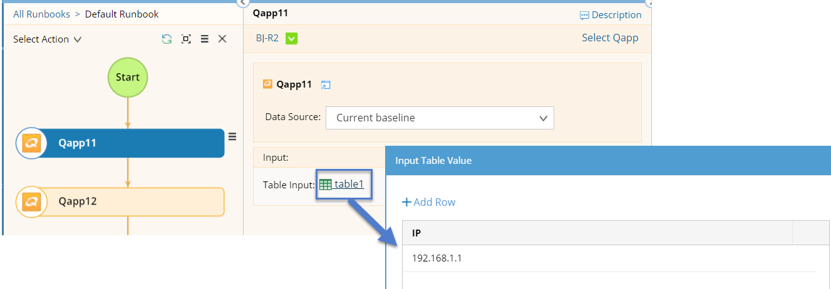Click Add Row in Input Table Value
Viewport: 831px width, 289px height.
pyautogui.click(x=429, y=202)
